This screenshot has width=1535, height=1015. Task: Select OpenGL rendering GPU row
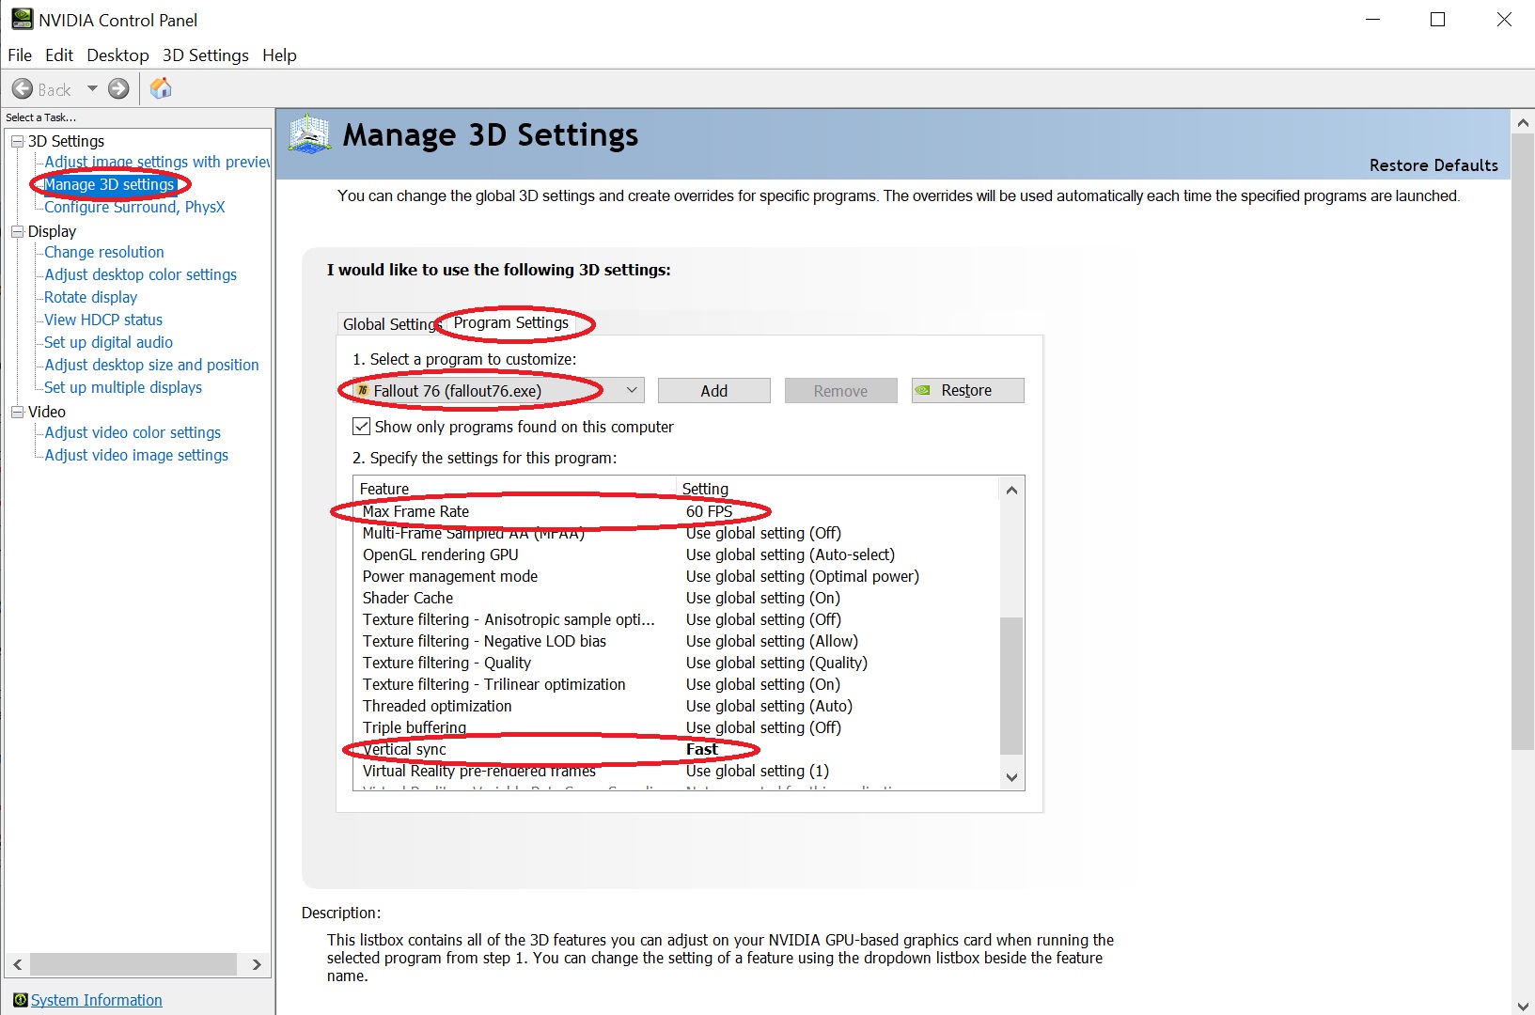pos(677,554)
